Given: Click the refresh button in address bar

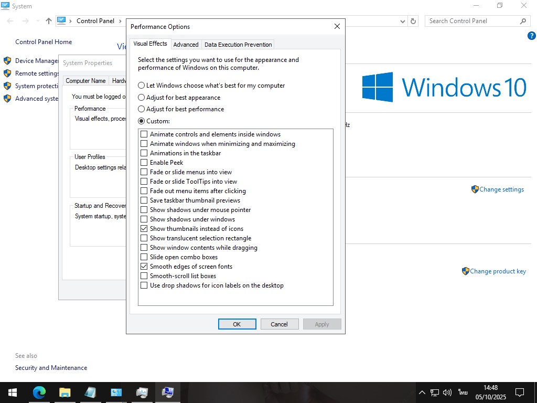Looking at the screenshot, I should point(413,21).
